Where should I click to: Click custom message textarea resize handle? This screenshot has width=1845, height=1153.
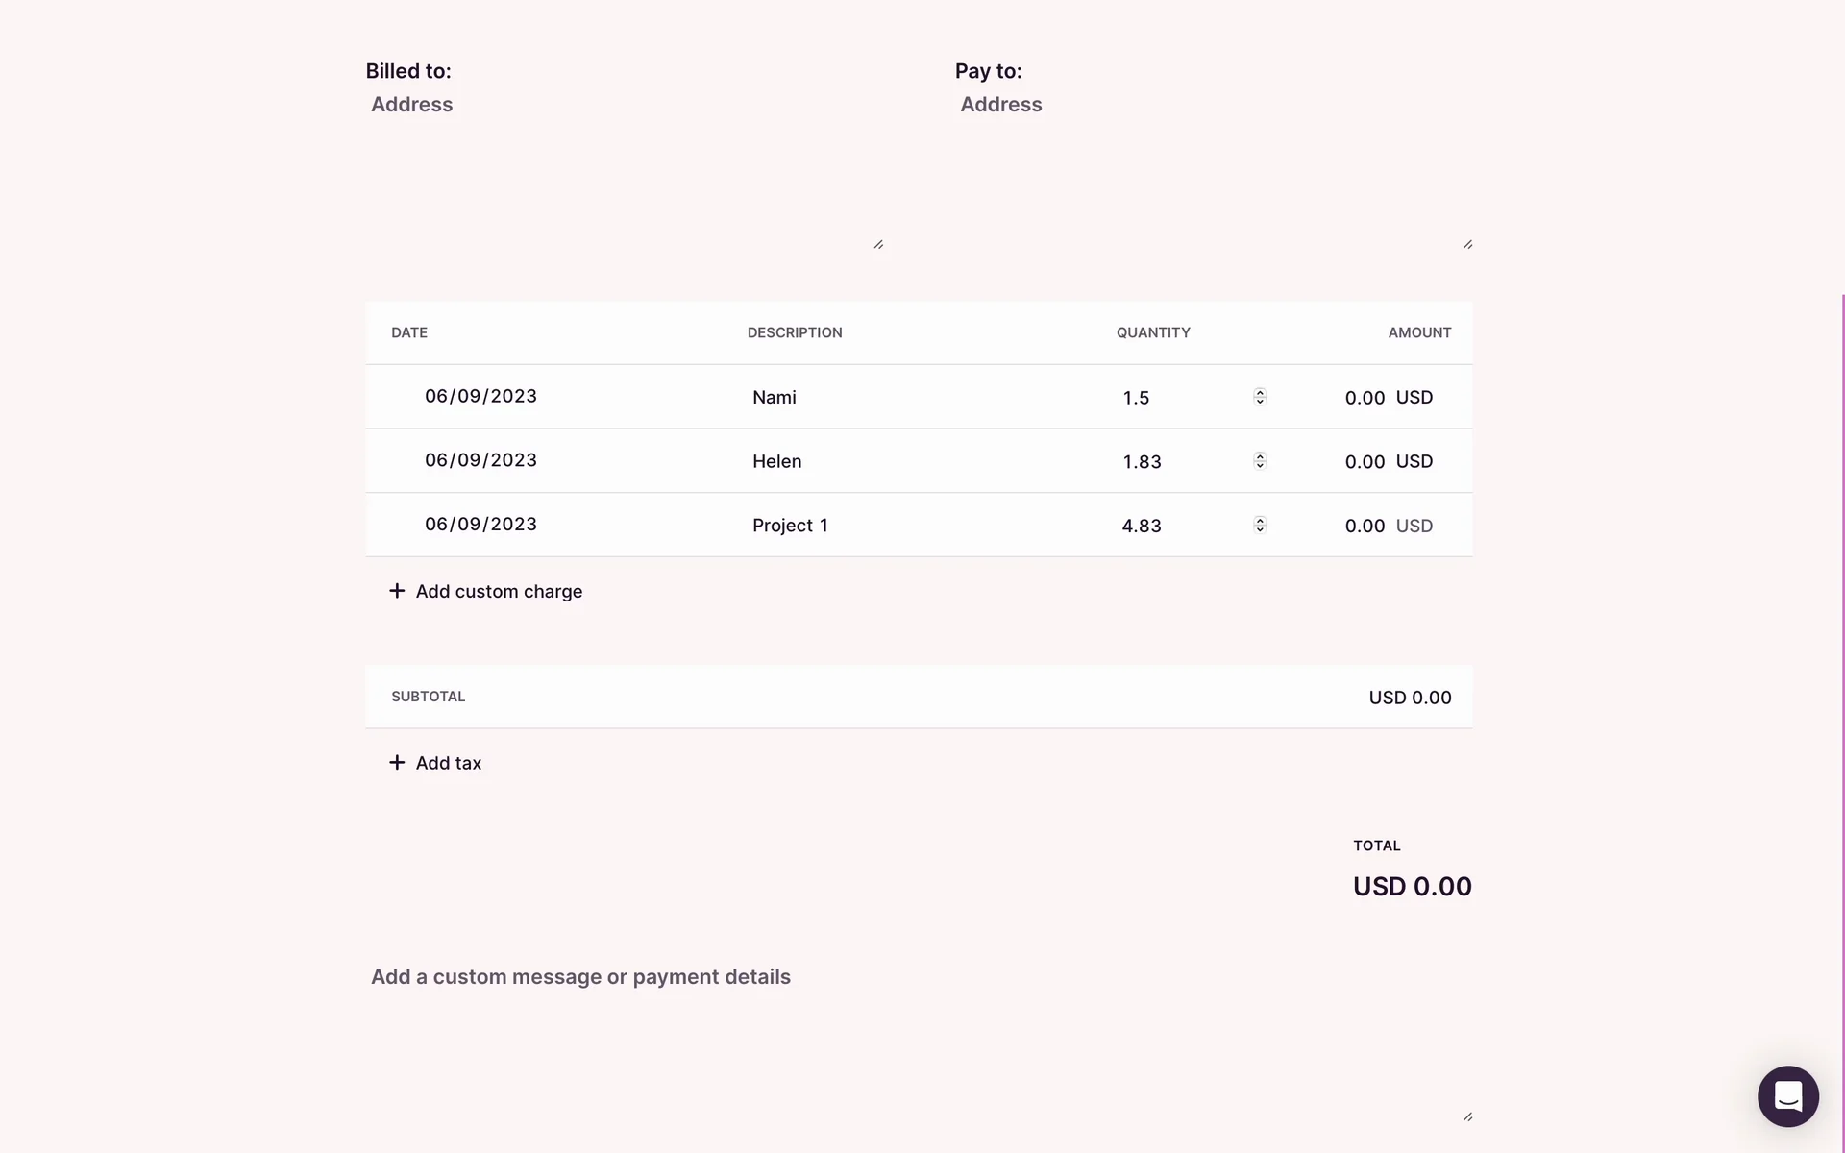click(1467, 1116)
